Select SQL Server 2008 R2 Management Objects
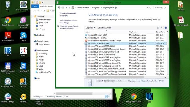 125,49
